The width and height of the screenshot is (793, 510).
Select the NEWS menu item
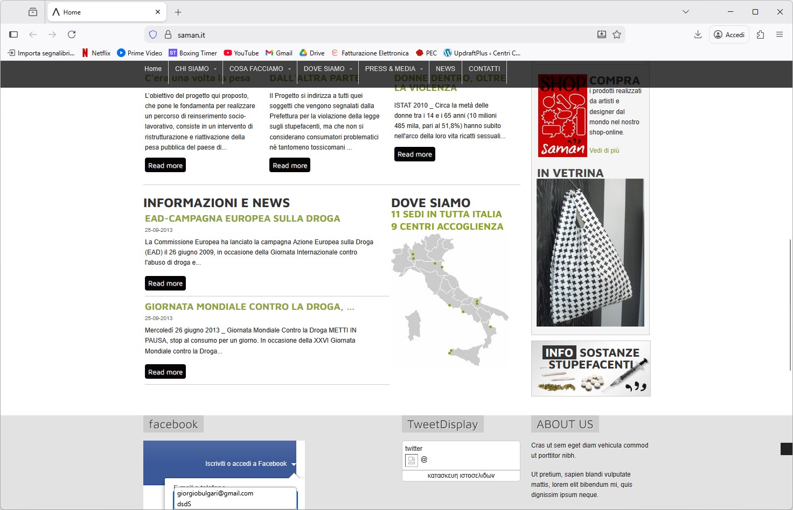coord(445,69)
